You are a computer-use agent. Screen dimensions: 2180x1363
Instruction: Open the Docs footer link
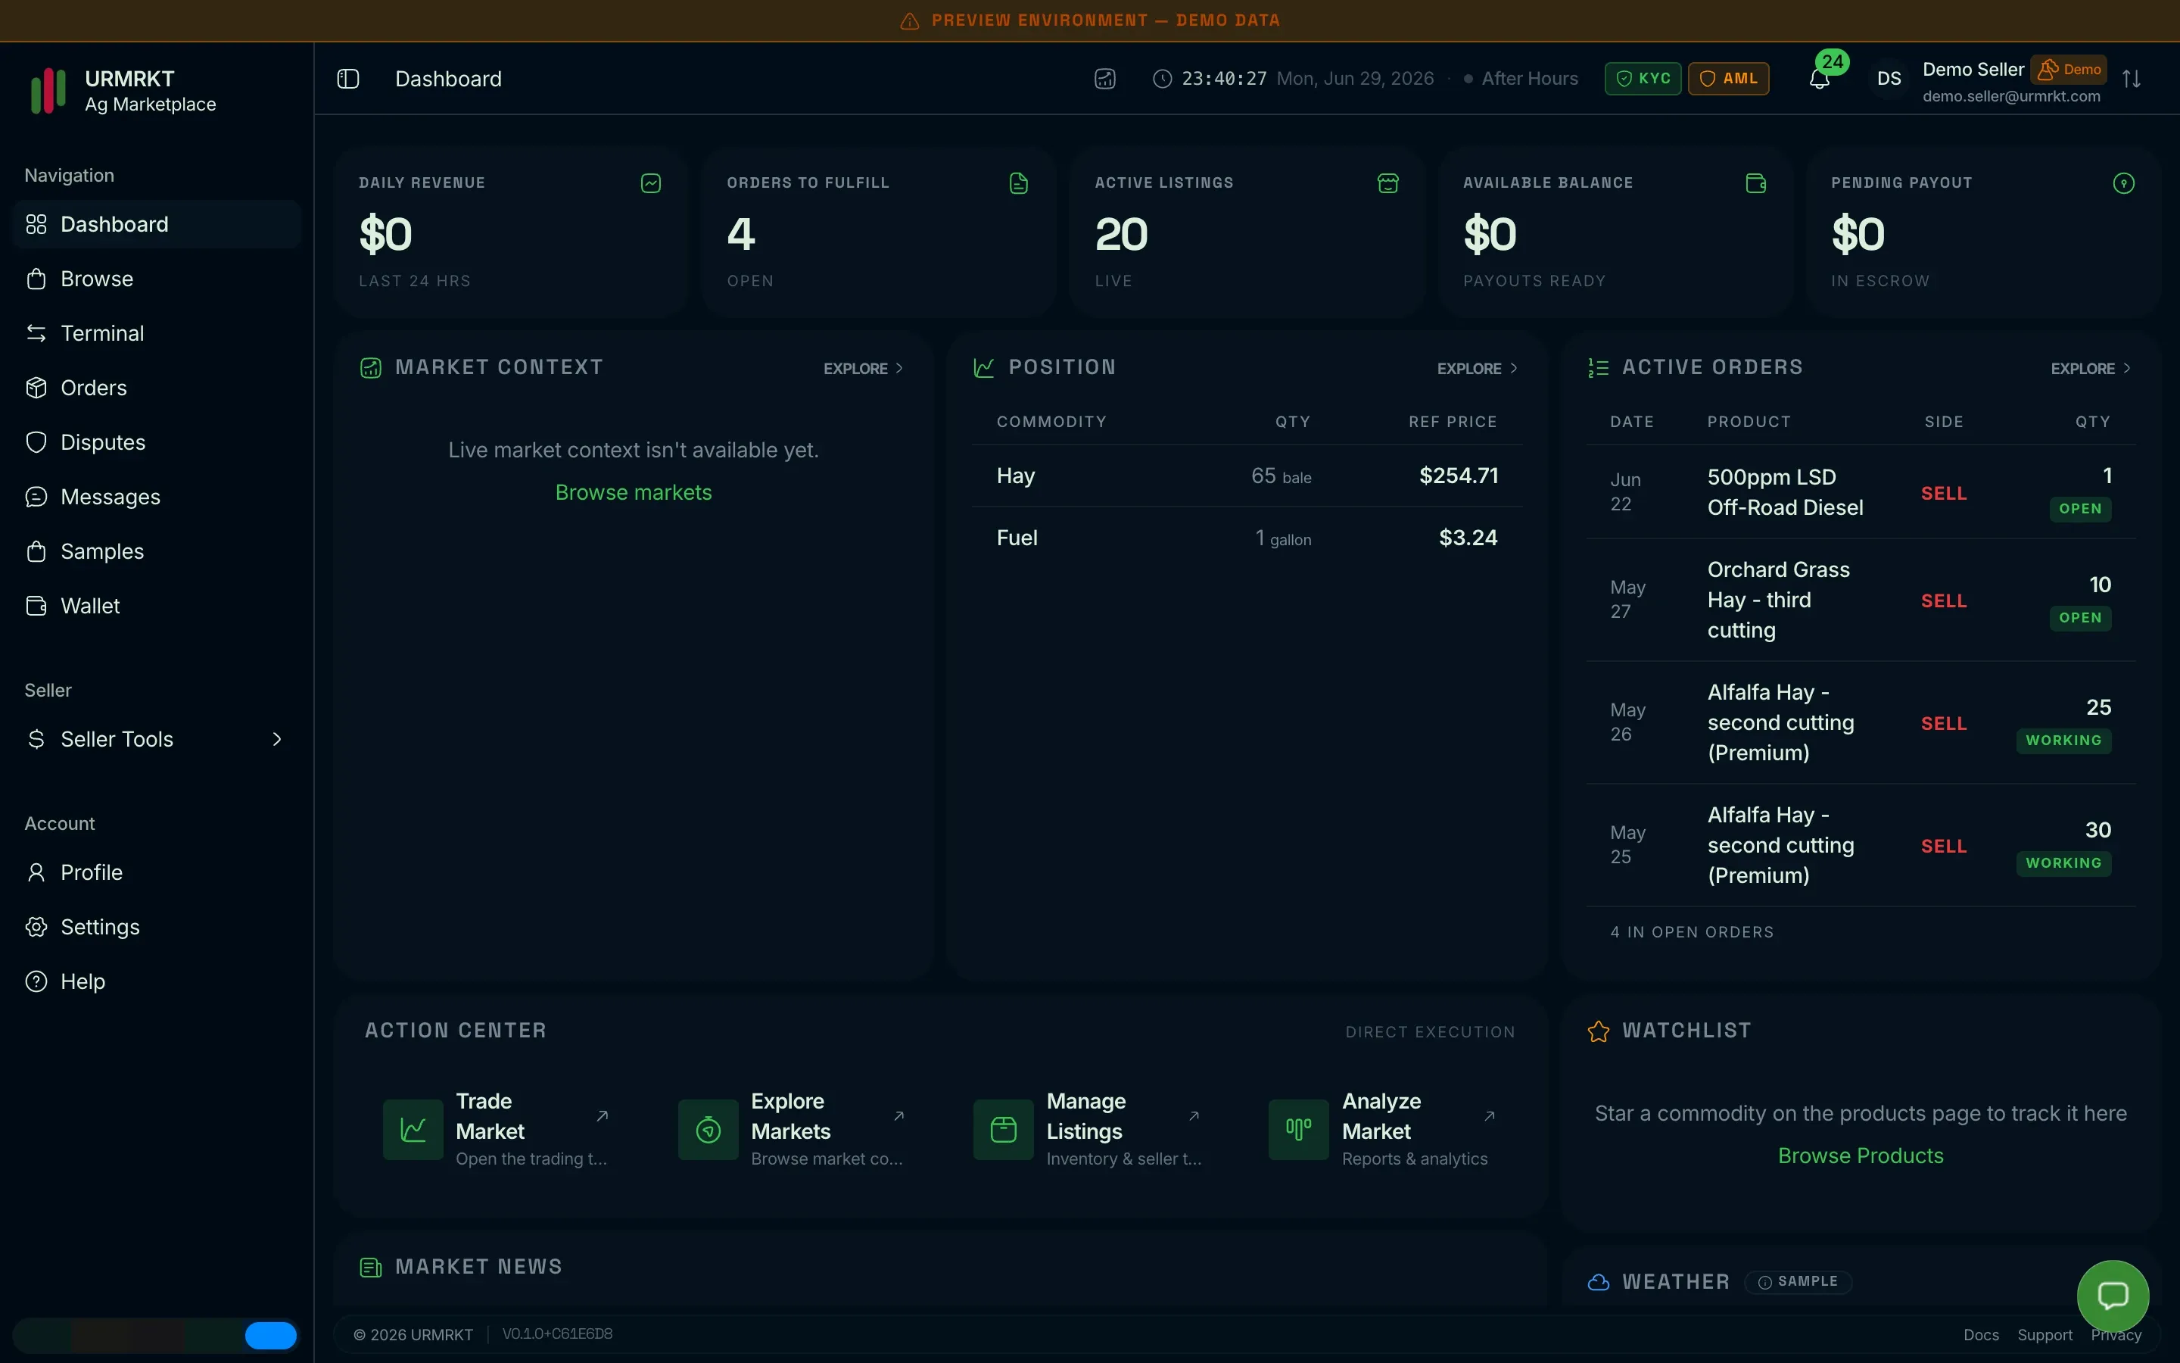(1981, 1335)
